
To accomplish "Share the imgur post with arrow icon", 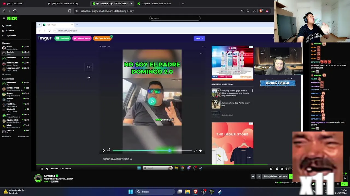I will 88,78.
